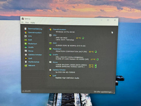Screen dimensions: 141x106
Task: Click the Minne disk icon in sidebar
Action: 26,51
